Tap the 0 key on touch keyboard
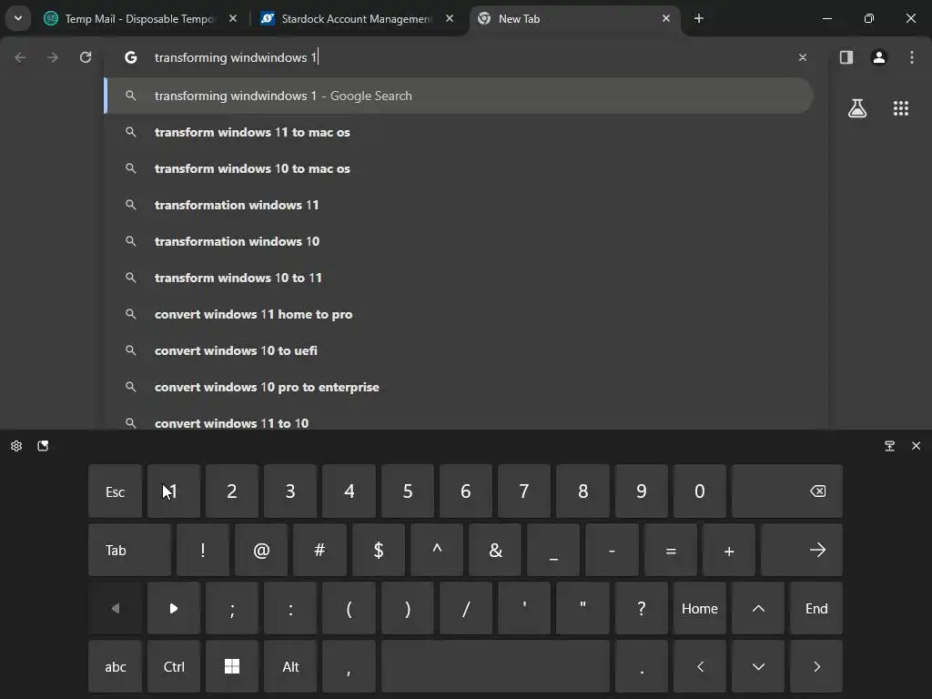932x699 pixels. coord(700,491)
